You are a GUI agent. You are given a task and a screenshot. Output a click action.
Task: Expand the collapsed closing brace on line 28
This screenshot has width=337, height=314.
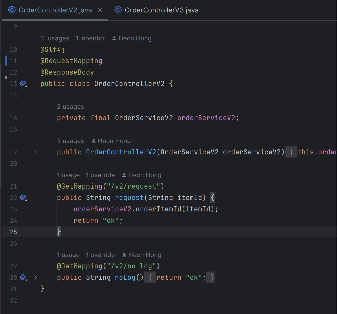[211, 277]
